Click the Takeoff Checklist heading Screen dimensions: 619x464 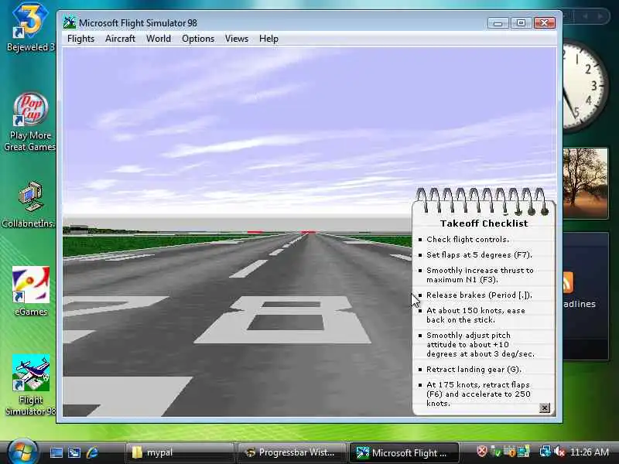pos(484,223)
